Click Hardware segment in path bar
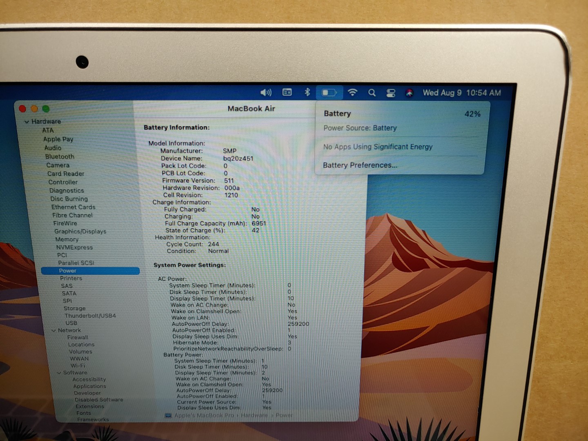The width and height of the screenshot is (588, 441). click(x=254, y=415)
